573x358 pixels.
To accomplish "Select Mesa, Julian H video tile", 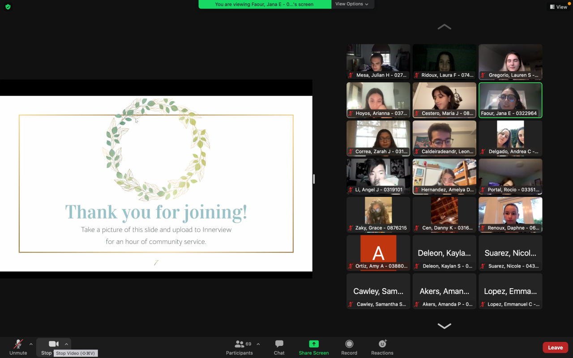I will 378,62.
